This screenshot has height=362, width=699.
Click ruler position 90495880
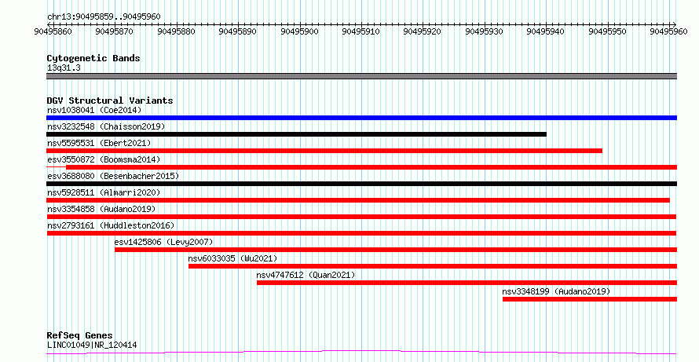pyautogui.click(x=177, y=31)
